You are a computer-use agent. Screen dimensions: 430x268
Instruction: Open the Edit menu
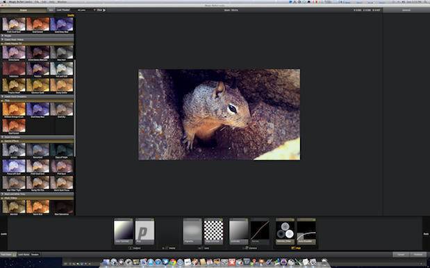pos(44,1)
